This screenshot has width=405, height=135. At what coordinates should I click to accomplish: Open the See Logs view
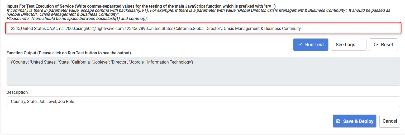(348, 45)
